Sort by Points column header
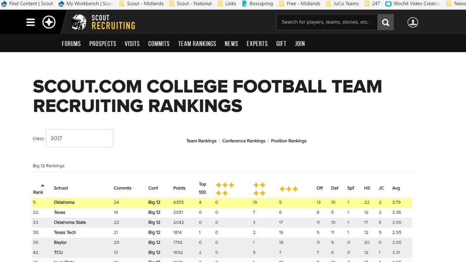 pos(179,188)
